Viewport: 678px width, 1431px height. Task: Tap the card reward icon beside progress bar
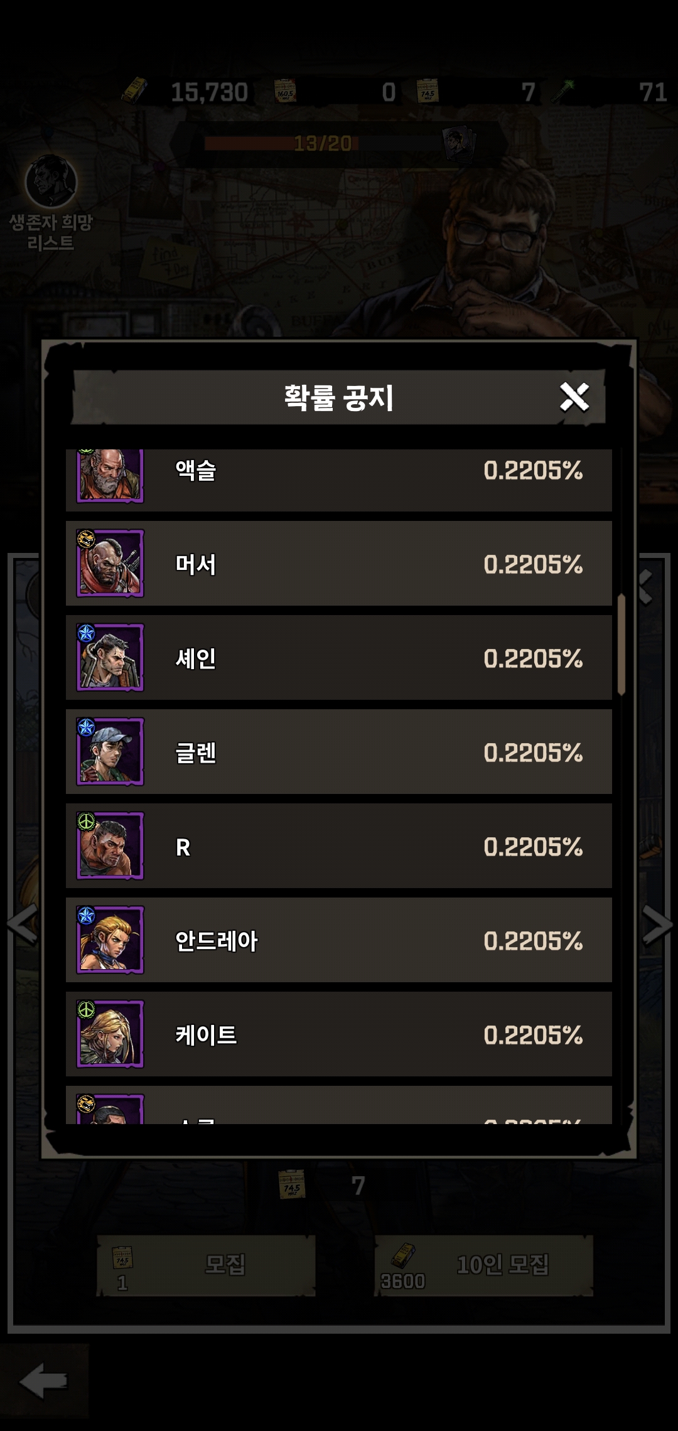[460, 144]
